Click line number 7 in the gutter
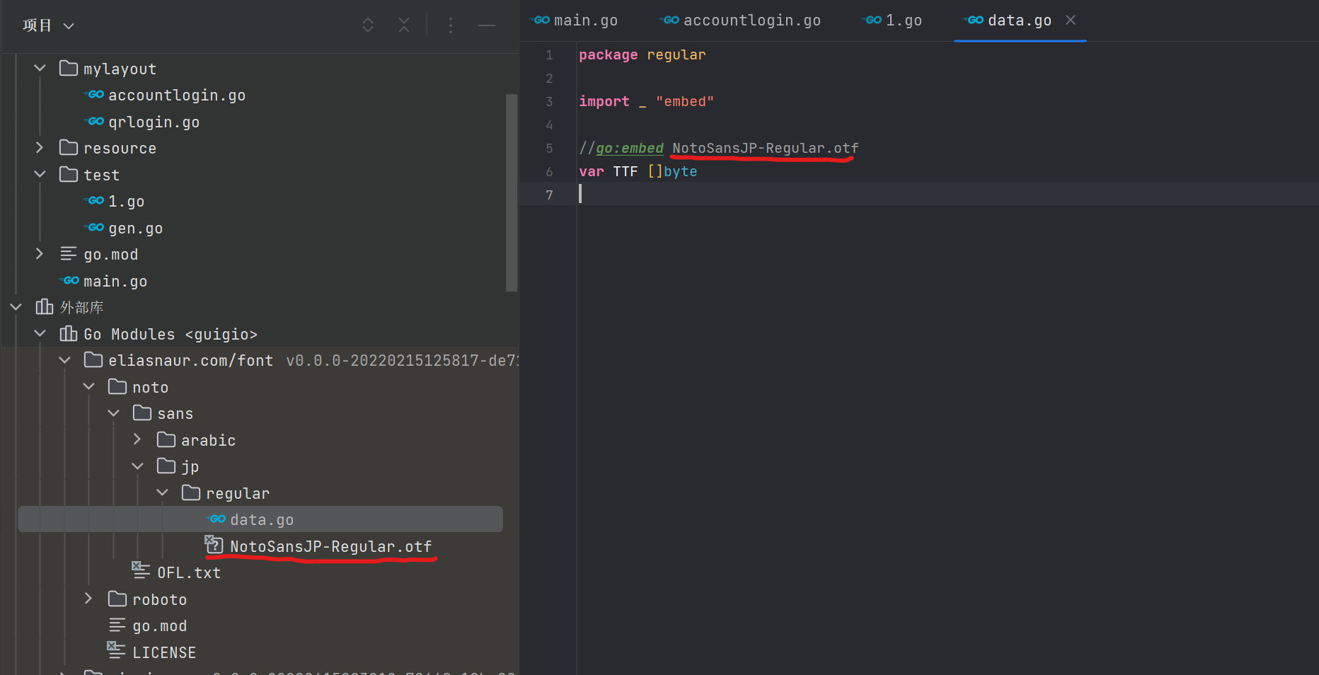The height and width of the screenshot is (675, 1319). pyautogui.click(x=549, y=195)
